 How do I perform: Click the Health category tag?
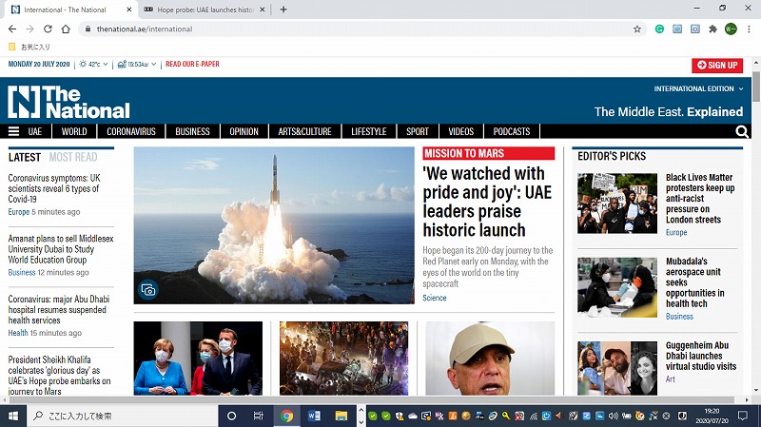[18, 333]
